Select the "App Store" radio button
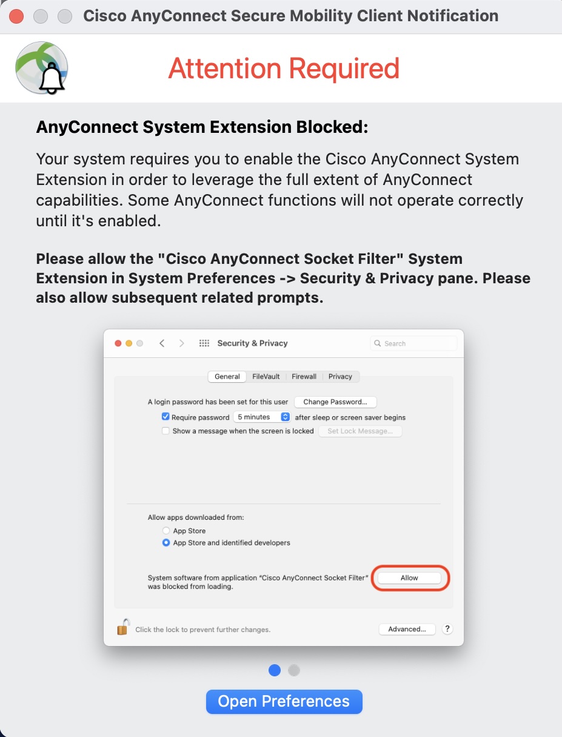The height and width of the screenshot is (737, 562). [x=166, y=531]
